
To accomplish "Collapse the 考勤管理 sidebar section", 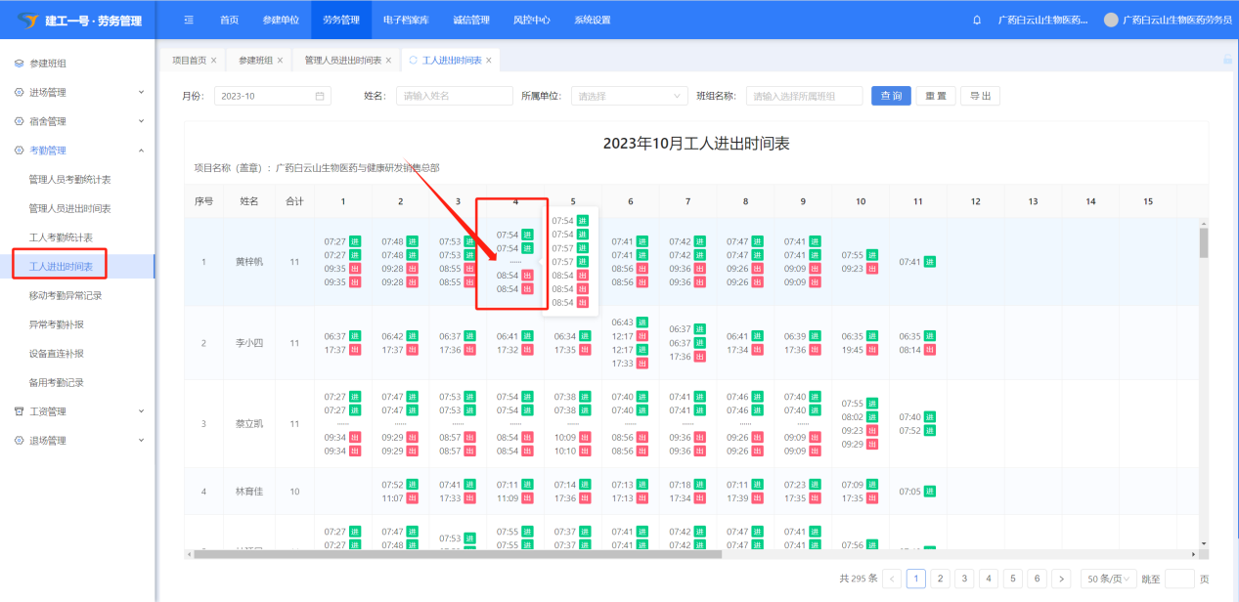I will 141,150.
